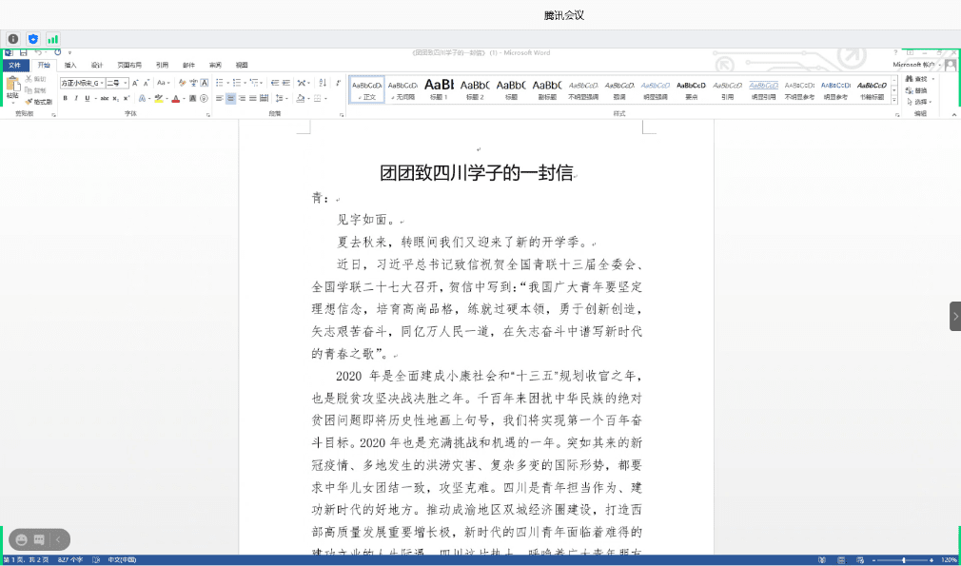Click the yellow text highlight color button

(159, 99)
